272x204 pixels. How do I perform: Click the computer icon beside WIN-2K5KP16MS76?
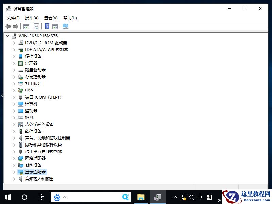[14, 36]
